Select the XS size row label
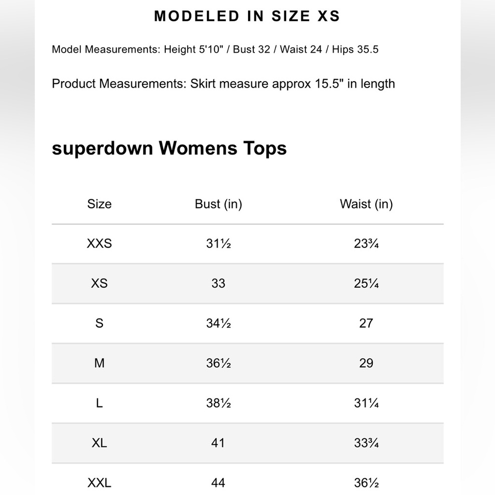 pos(99,284)
